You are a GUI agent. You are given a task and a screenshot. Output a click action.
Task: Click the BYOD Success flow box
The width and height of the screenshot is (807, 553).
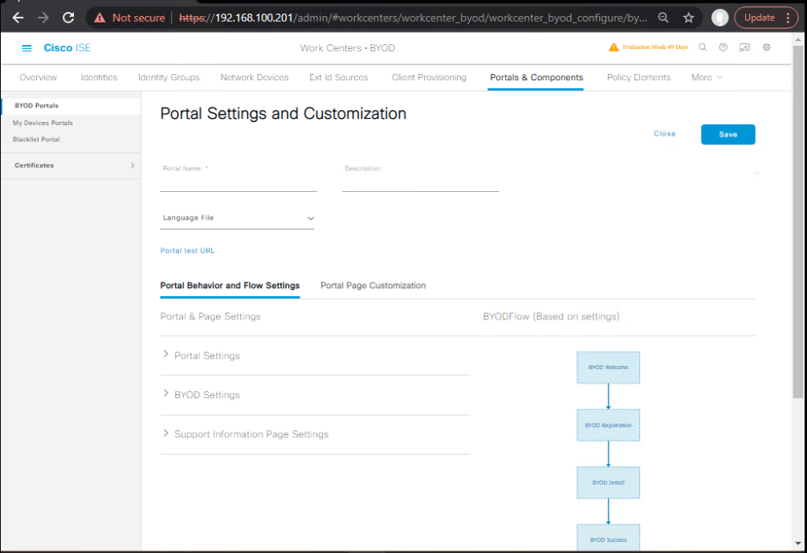[608, 538]
